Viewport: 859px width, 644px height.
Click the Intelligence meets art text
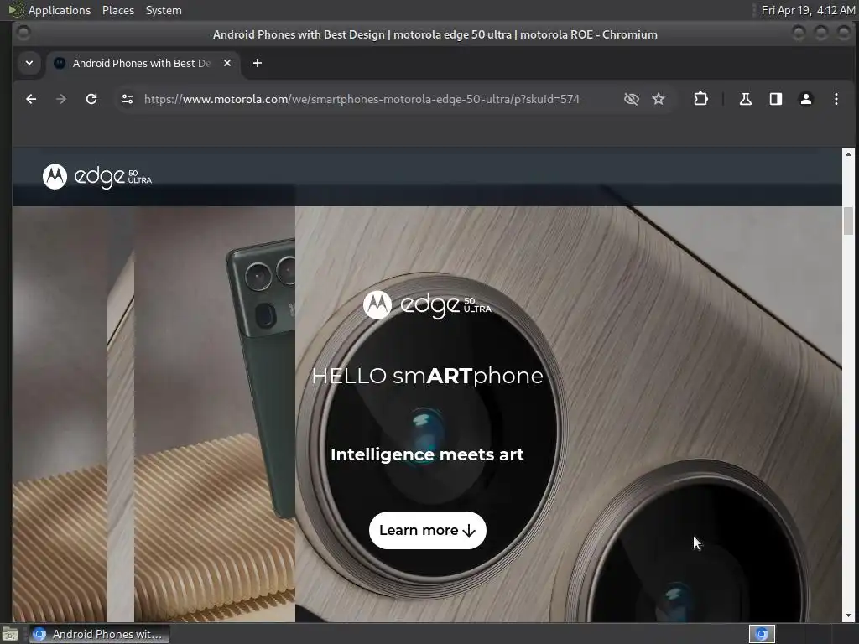coord(427,454)
